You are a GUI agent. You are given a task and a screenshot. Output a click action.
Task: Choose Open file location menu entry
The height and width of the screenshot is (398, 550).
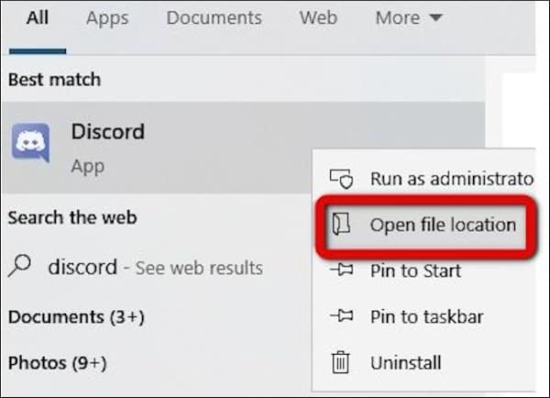coord(425,225)
